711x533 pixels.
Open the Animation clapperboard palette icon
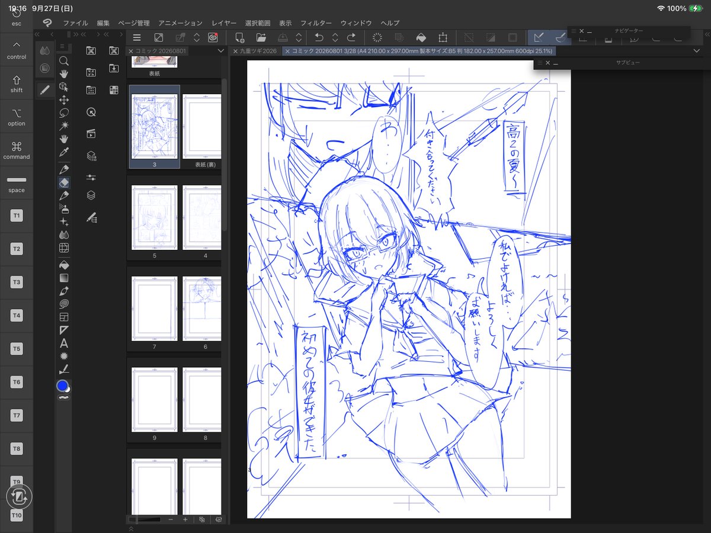91,134
